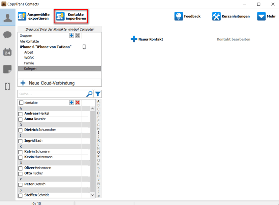This screenshot has width=279, height=205.
Task: Check the Kevin Mustermann checkbox
Action: pyautogui.click(x=20, y=157)
